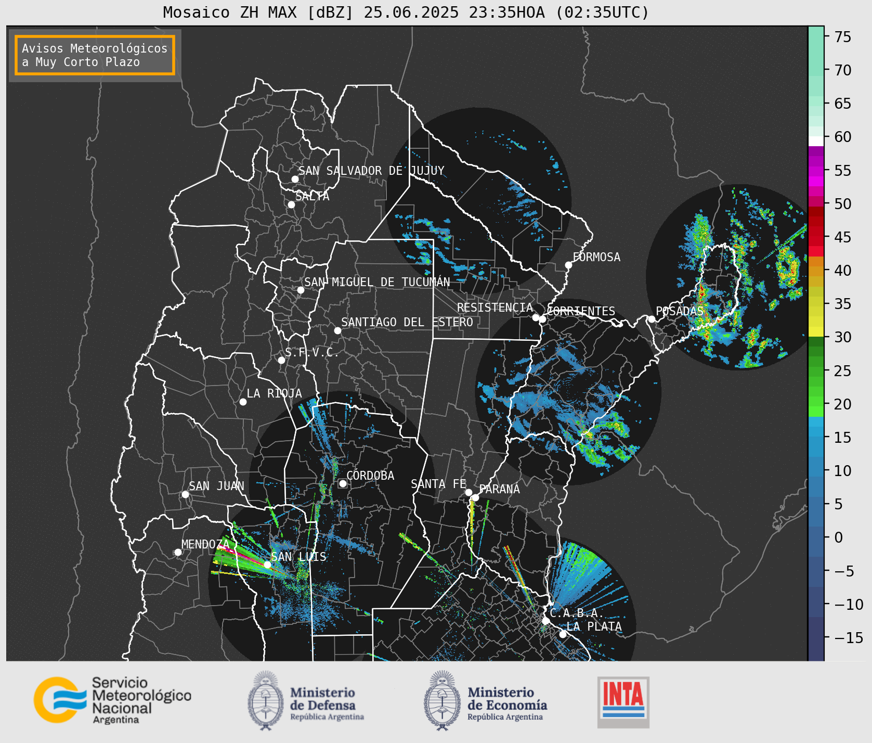The width and height of the screenshot is (872, 743).
Task: Select the C.A.B.A. city marker dot
Action: pos(545,621)
